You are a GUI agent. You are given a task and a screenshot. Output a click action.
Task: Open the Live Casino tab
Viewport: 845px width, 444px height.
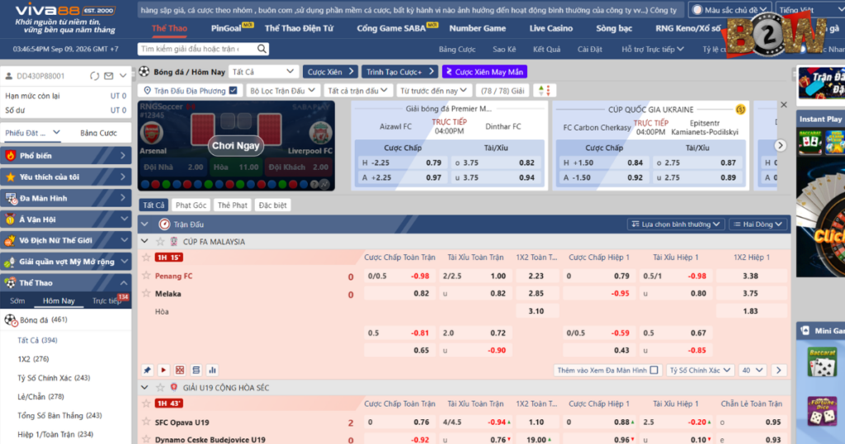pyautogui.click(x=550, y=28)
